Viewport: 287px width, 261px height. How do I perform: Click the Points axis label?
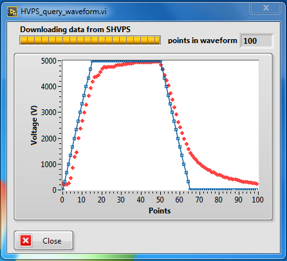[x=160, y=211]
